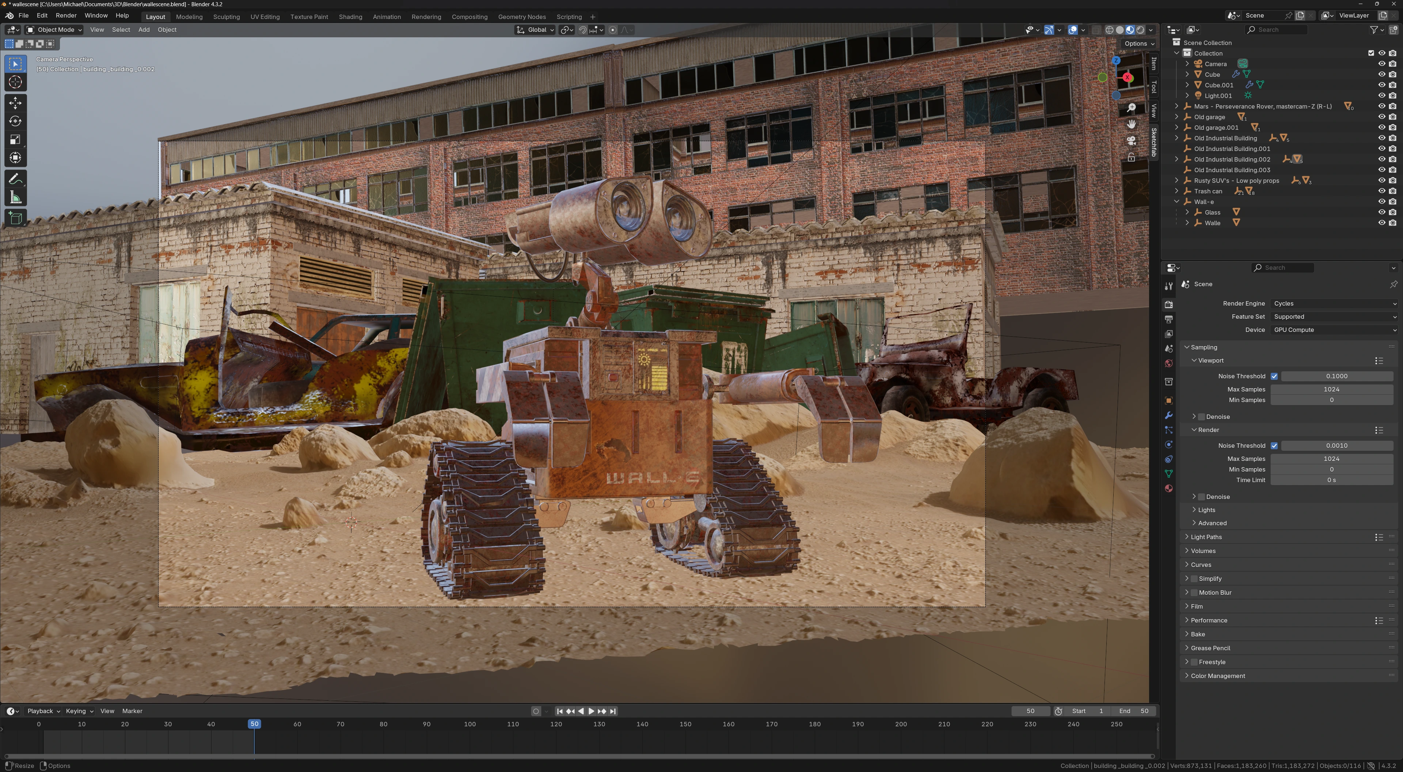Switch to the Geometry Nodes workspace tab
This screenshot has height=772, width=1403.
[x=521, y=17]
